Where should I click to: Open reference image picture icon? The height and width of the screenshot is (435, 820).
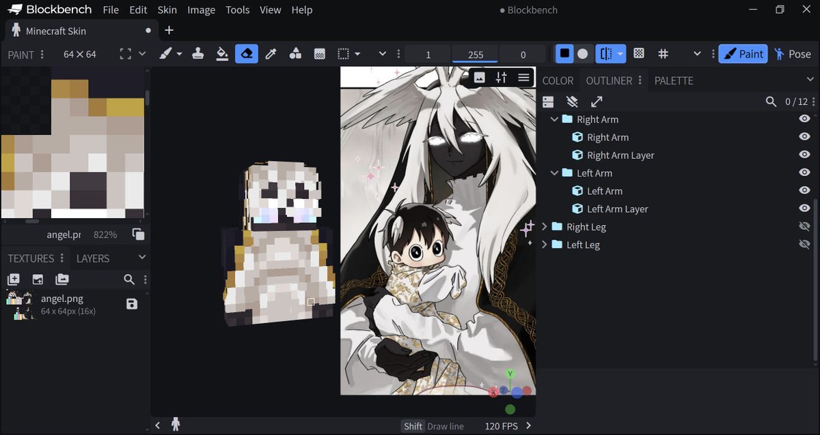(480, 78)
